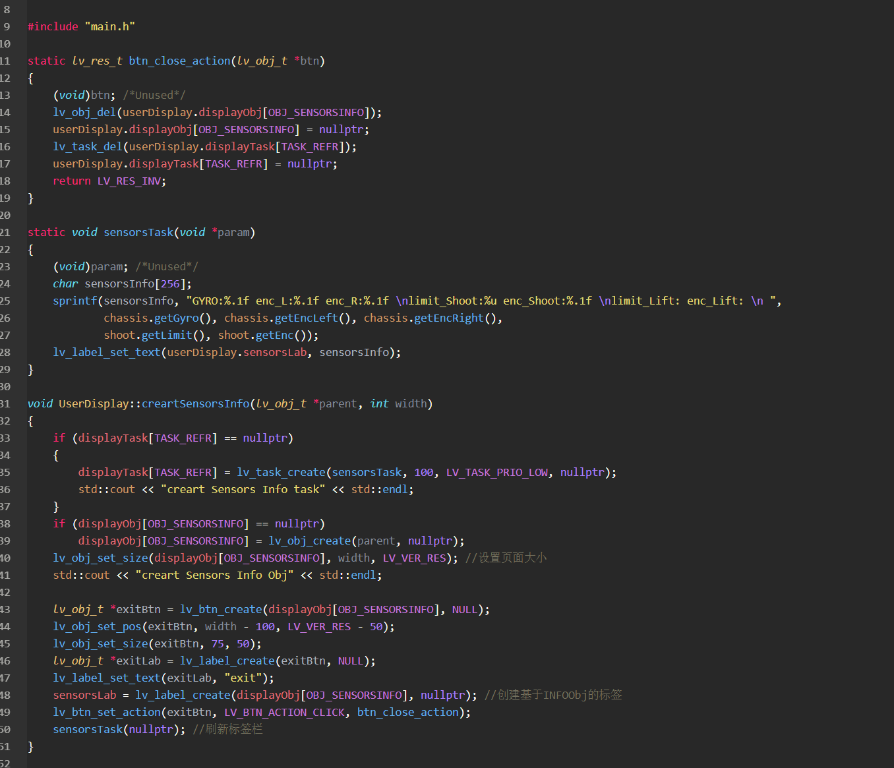Click btn_close_action in its function definition
The image size is (894, 768).
click(180, 61)
